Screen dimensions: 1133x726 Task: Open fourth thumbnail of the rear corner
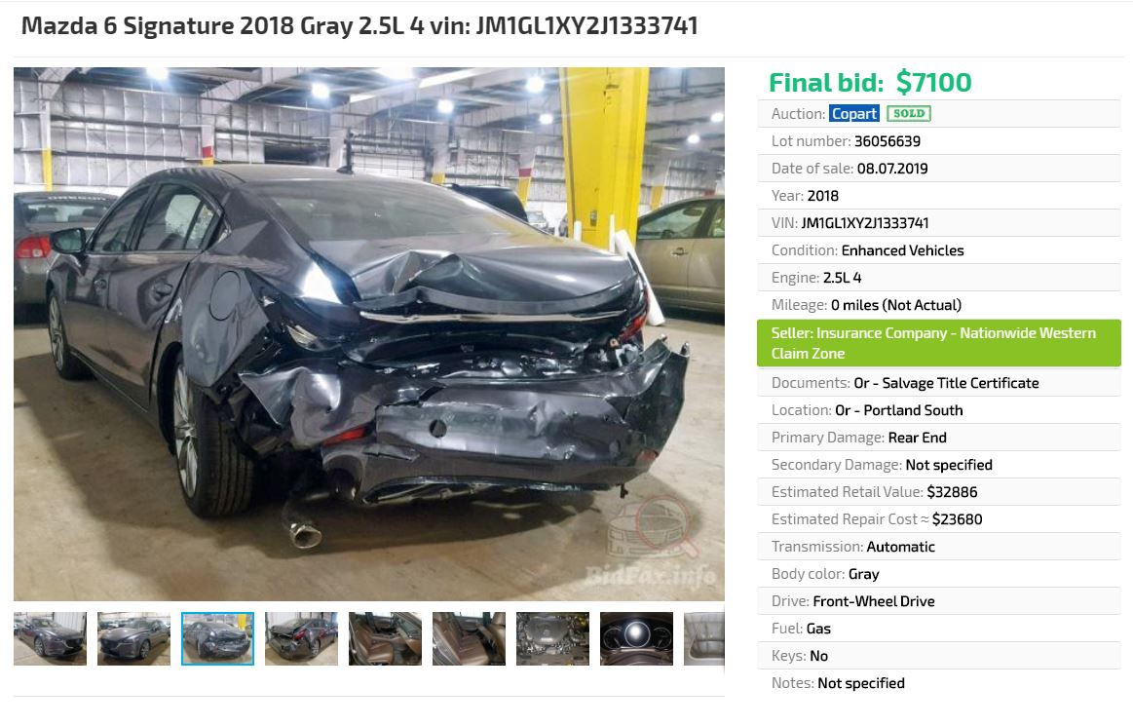301,638
